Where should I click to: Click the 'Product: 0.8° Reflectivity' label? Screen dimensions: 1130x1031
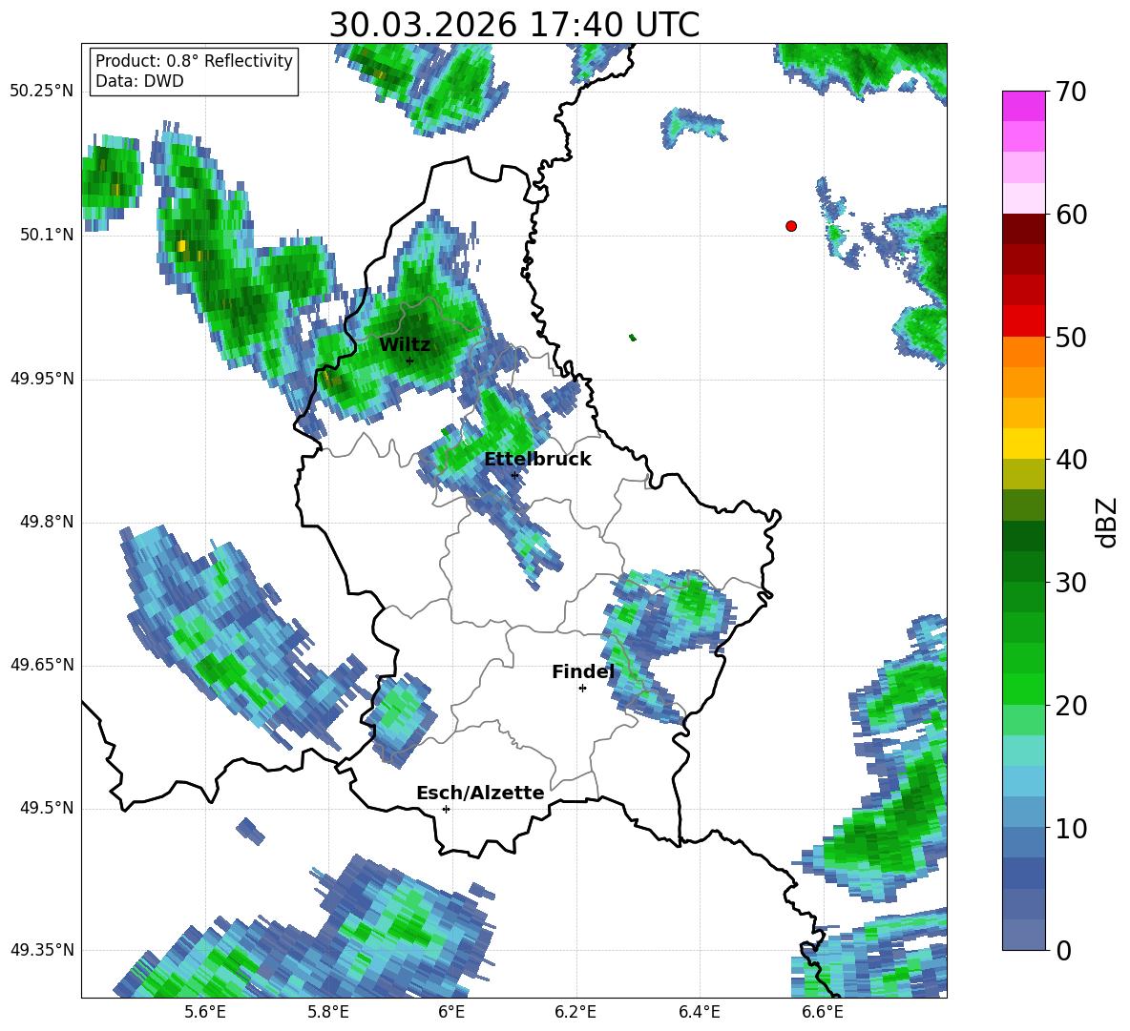point(194,60)
